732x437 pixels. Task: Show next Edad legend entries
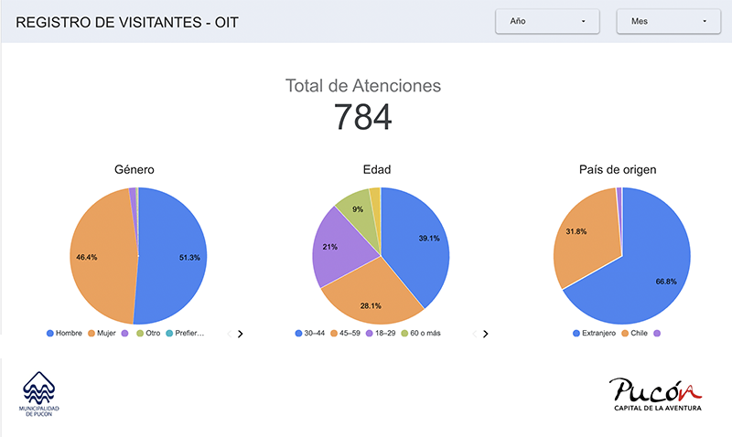tap(485, 334)
